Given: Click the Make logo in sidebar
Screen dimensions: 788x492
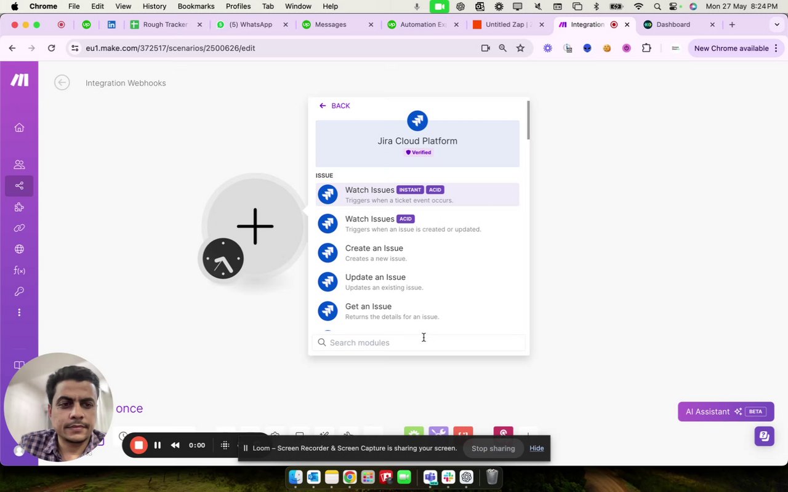Looking at the screenshot, I should 19,80.
